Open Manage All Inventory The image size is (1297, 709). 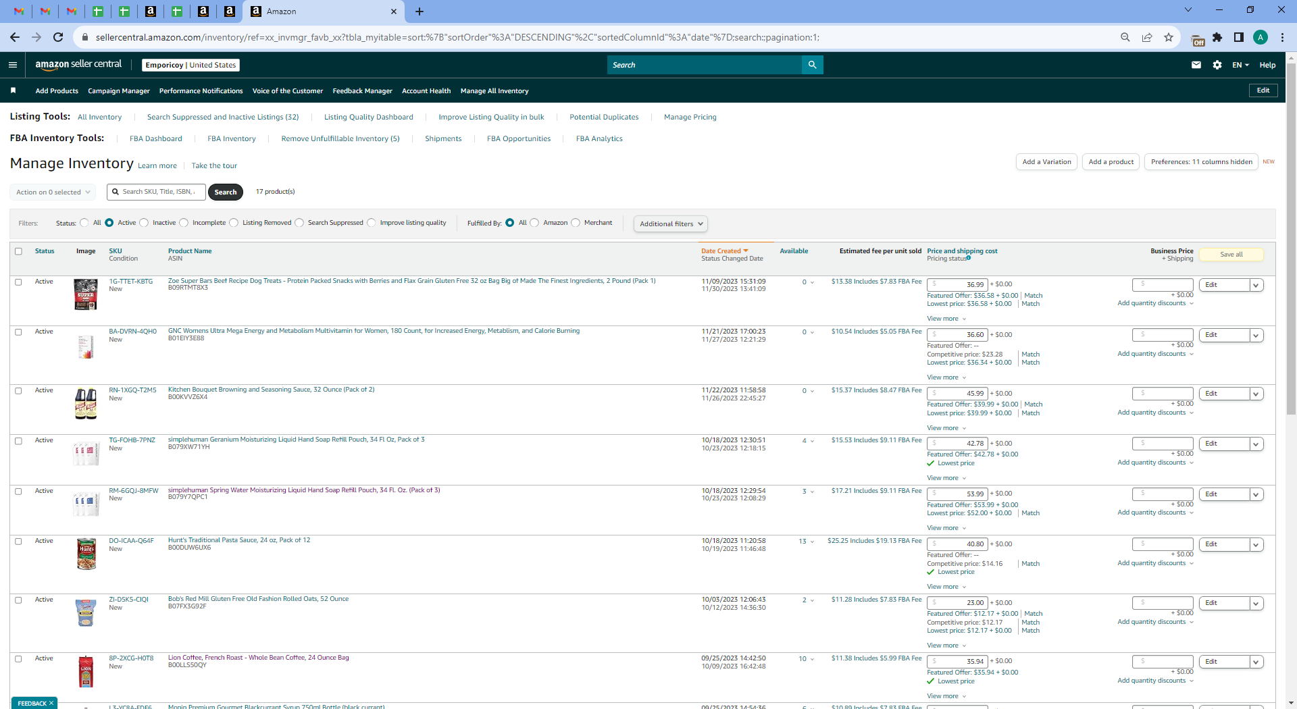[x=494, y=90]
